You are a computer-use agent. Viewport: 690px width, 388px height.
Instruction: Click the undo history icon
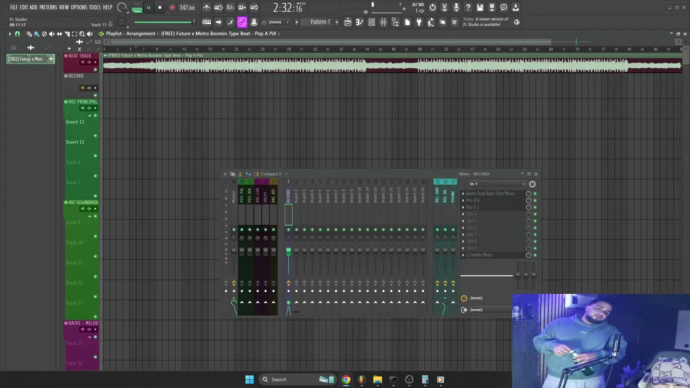point(432,8)
